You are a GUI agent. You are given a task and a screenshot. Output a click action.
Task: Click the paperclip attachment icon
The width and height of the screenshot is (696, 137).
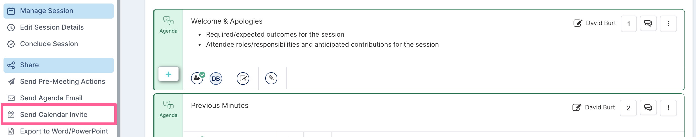[x=271, y=78]
